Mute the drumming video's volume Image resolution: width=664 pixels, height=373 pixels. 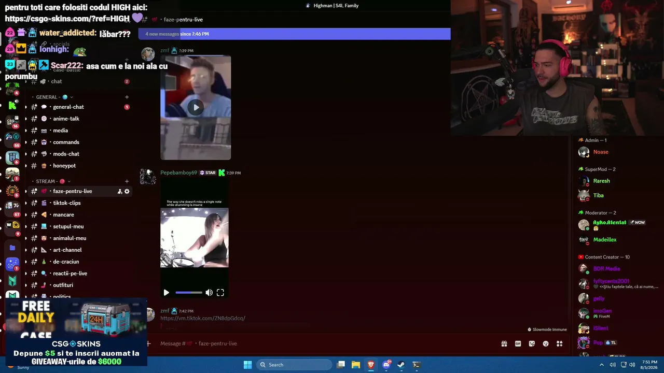209,293
